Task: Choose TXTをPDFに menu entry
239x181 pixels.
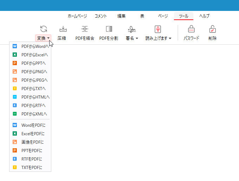Action: click(x=30, y=167)
